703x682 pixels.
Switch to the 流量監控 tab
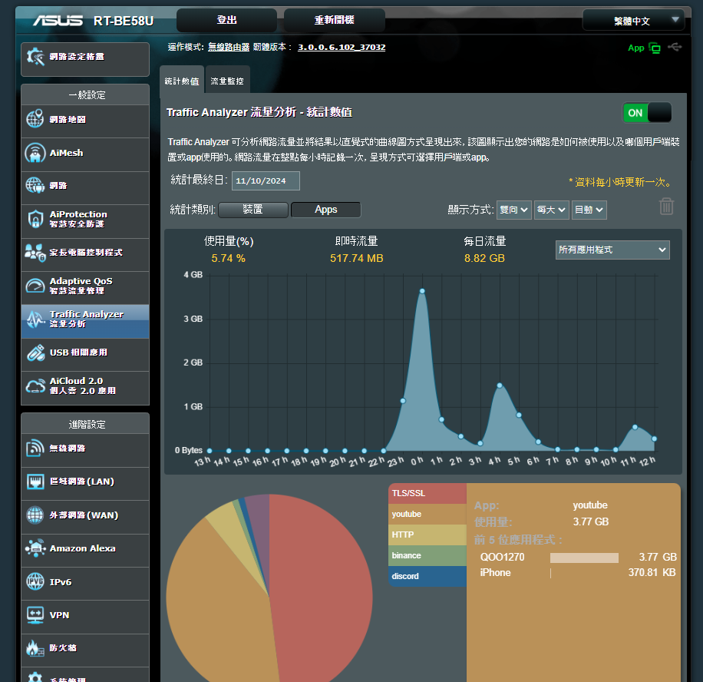[227, 81]
